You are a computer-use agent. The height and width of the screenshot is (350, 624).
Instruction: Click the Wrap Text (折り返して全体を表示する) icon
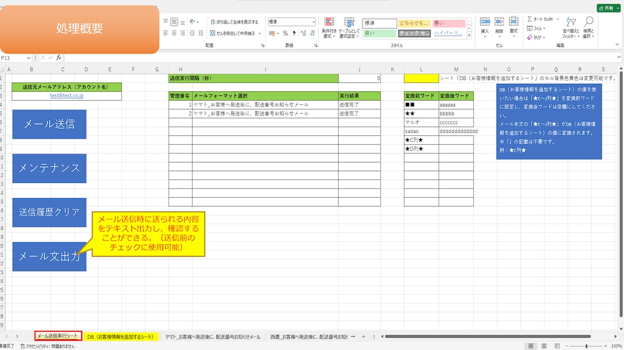click(213, 22)
